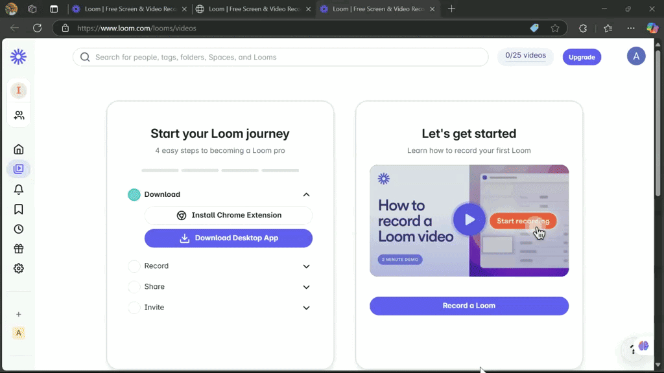Switch to the second Loom browser tab
The image size is (664, 373).
click(248, 9)
